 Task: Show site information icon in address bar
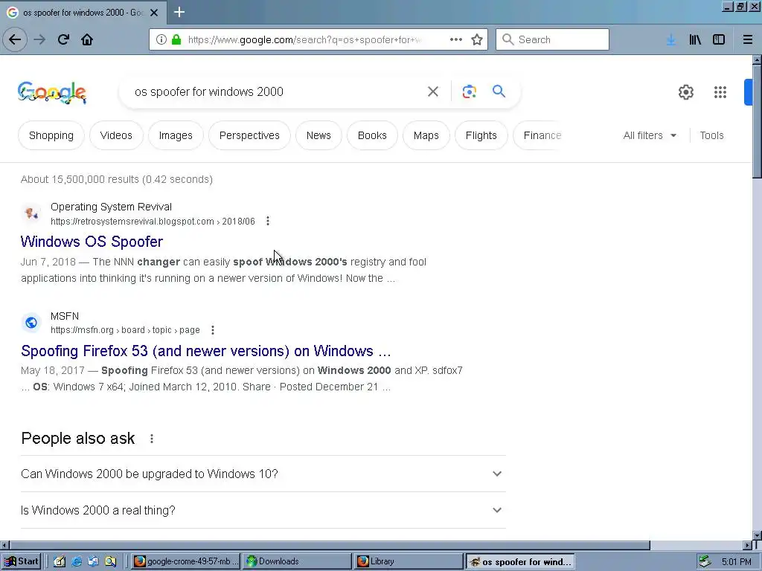[x=161, y=39]
